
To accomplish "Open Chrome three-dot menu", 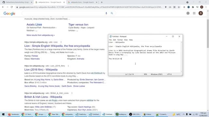I will click(x=206, y=7).
